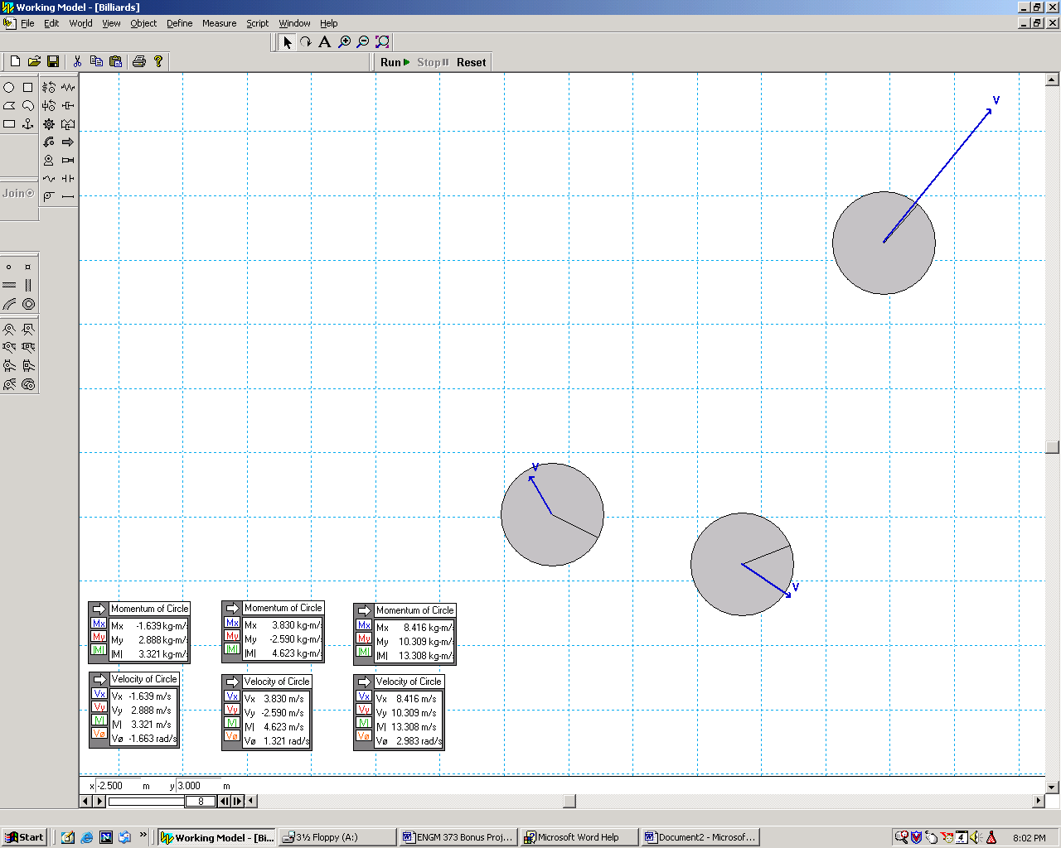The image size is (1061, 848).
Task: Step the simulation back one frame
Action: pos(224,801)
